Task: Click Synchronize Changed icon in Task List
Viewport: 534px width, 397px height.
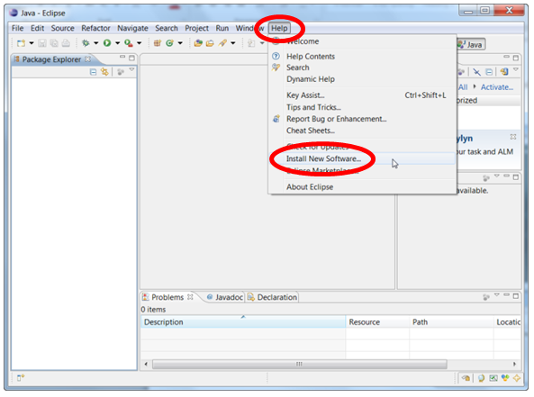Action: (504, 72)
